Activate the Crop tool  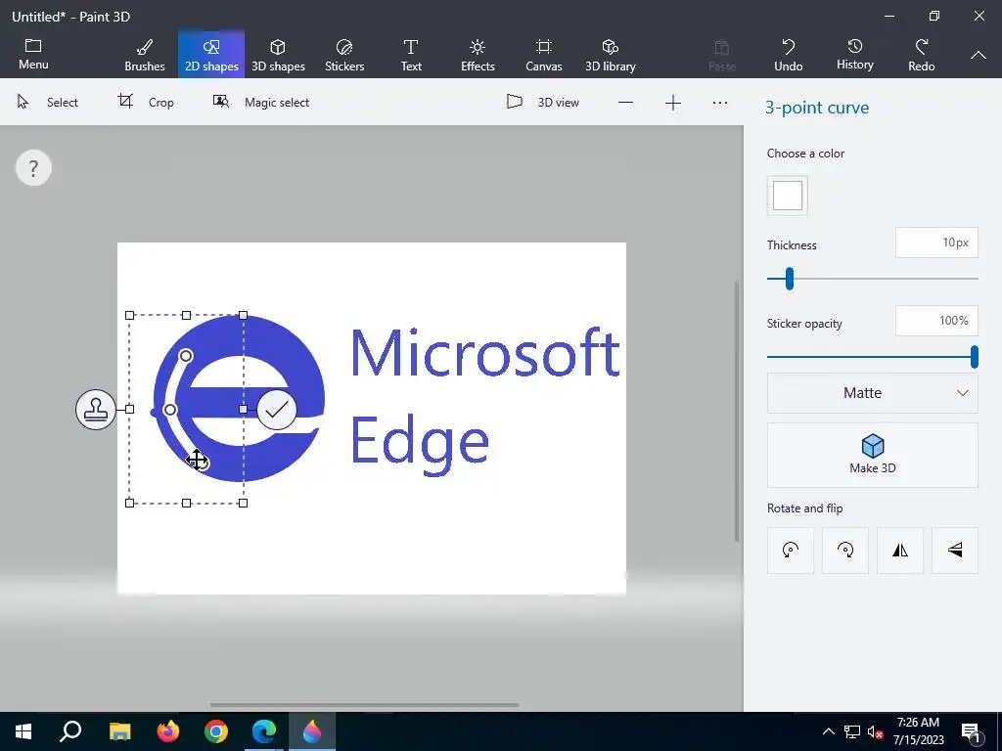(x=147, y=102)
